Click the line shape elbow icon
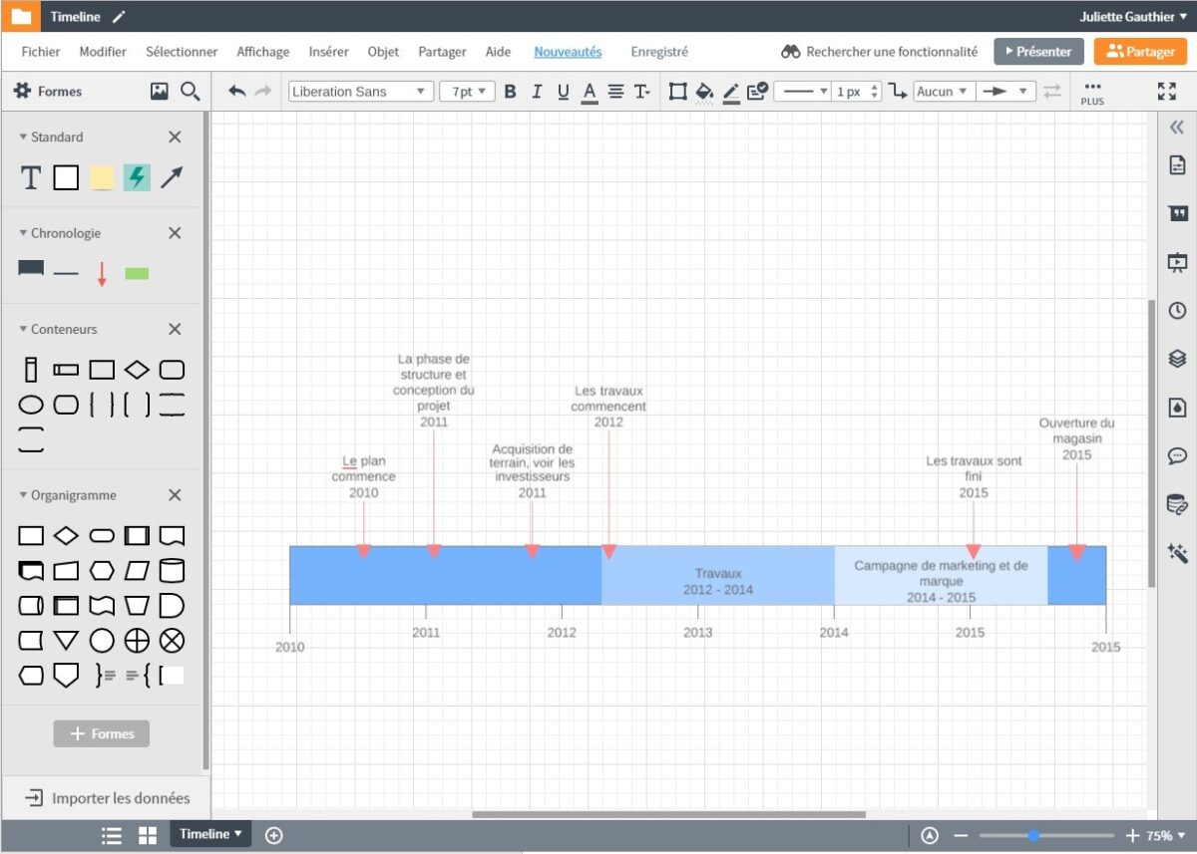 point(897,91)
